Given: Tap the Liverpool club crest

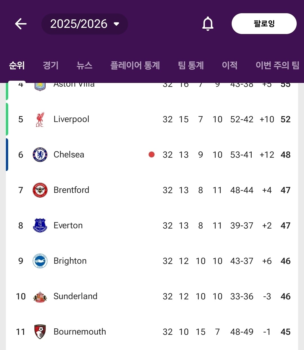Looking at the screenshot, I should coord(40,119).
